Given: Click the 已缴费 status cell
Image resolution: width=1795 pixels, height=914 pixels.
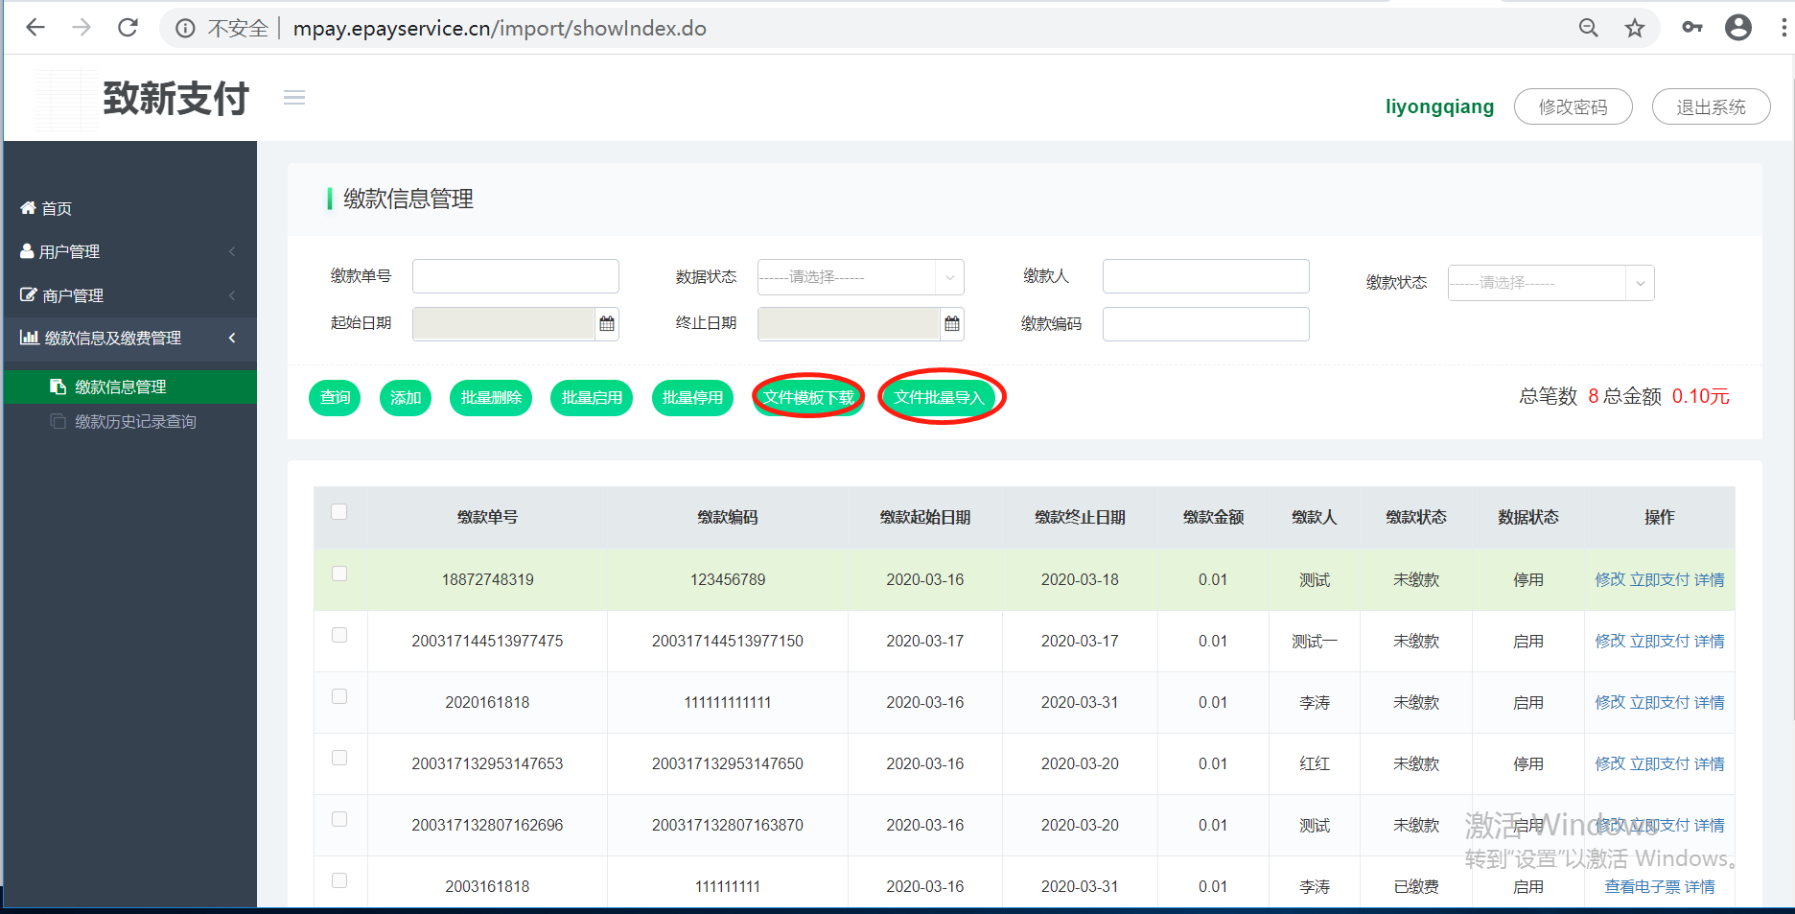Looking at the screenshot, I should 1416,886.
